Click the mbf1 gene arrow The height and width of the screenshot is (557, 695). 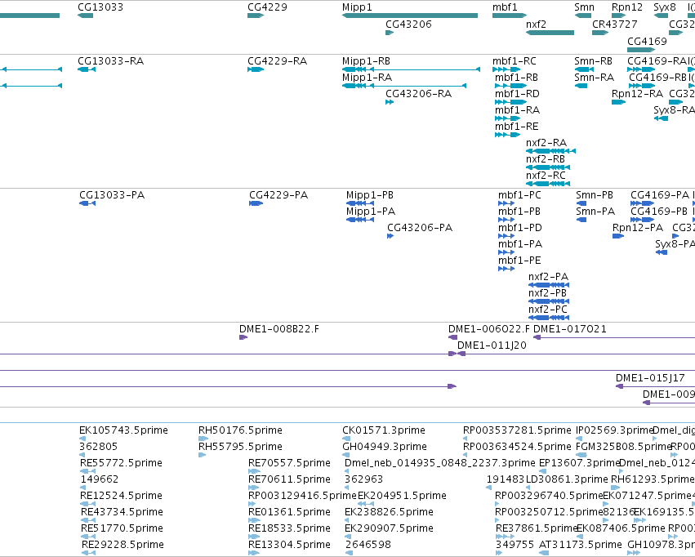pyautogui.click(x=510, y=16)
